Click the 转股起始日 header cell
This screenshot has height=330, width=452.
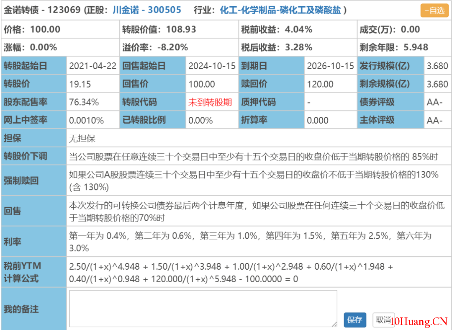[34, 66]
